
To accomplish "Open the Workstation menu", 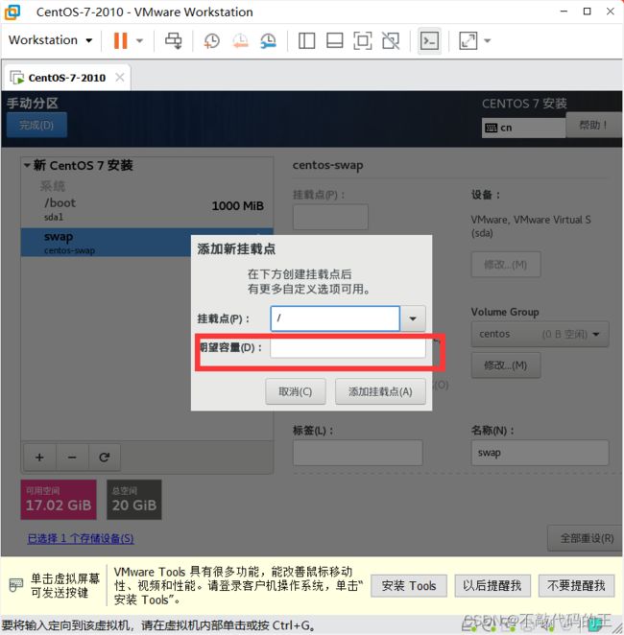I will (x=50, y=40).
